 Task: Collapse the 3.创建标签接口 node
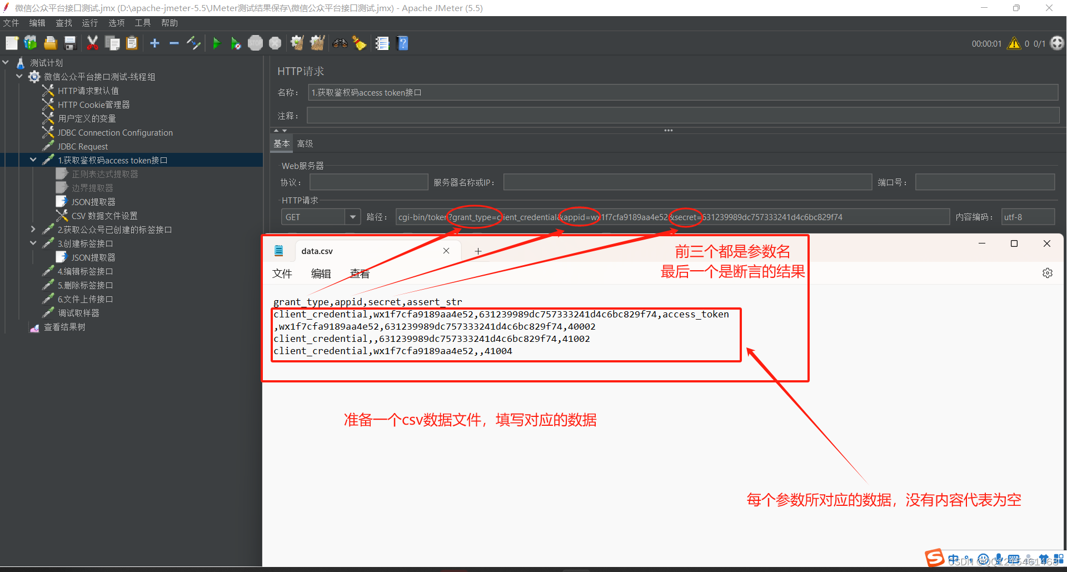[x=33, y=243]
